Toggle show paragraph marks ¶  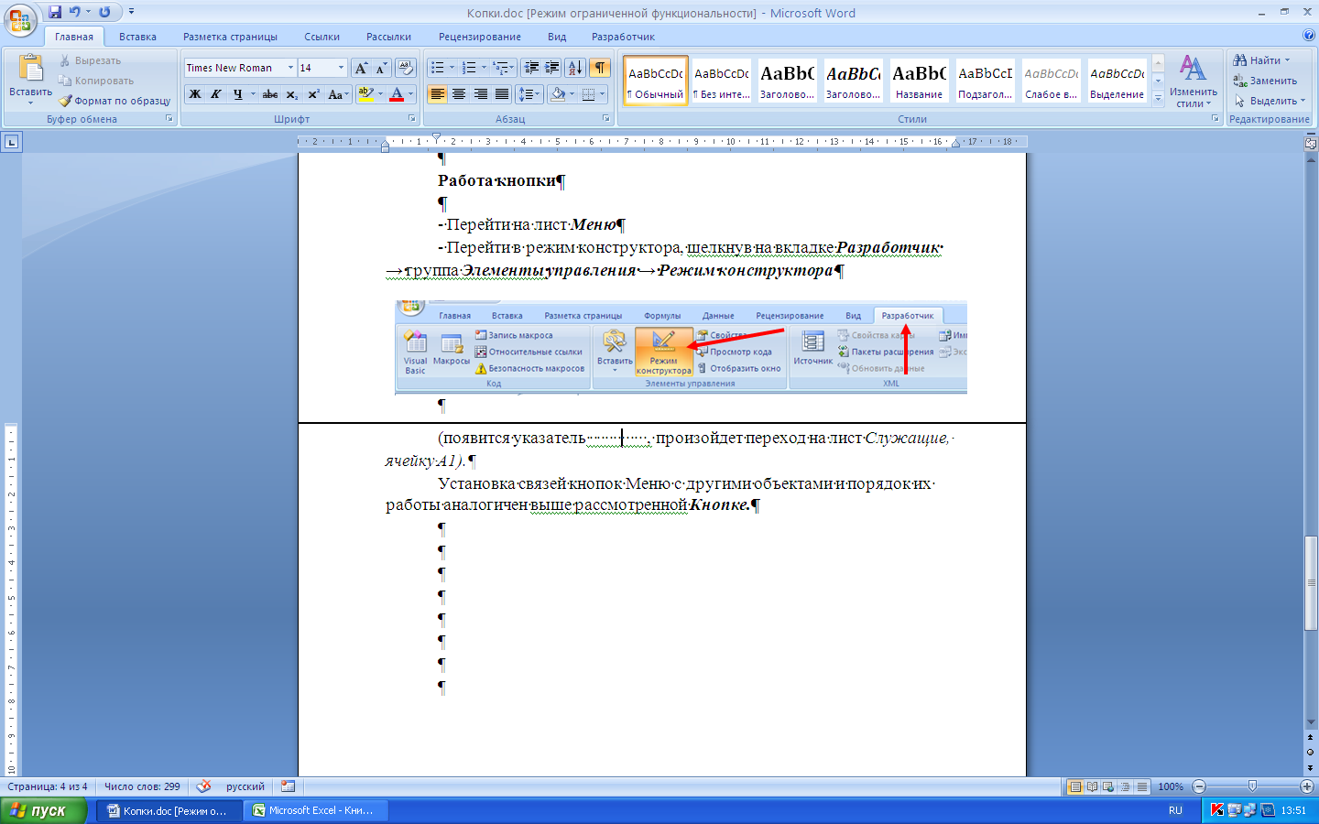click(599, 68)
